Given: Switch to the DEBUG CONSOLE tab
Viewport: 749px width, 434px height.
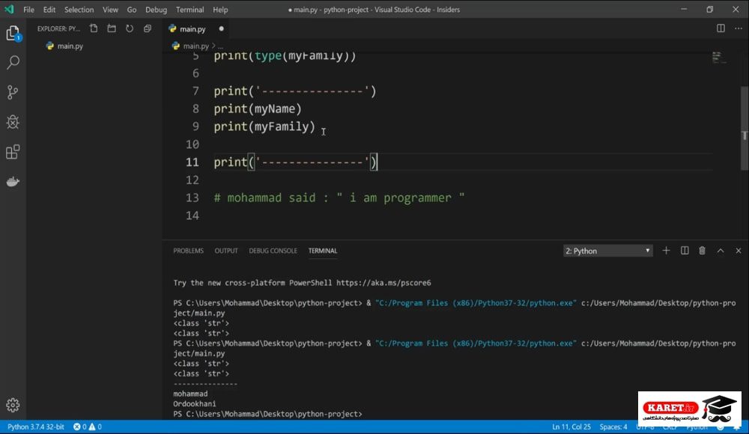Looking at the screenshot, I should click(273, 251).
